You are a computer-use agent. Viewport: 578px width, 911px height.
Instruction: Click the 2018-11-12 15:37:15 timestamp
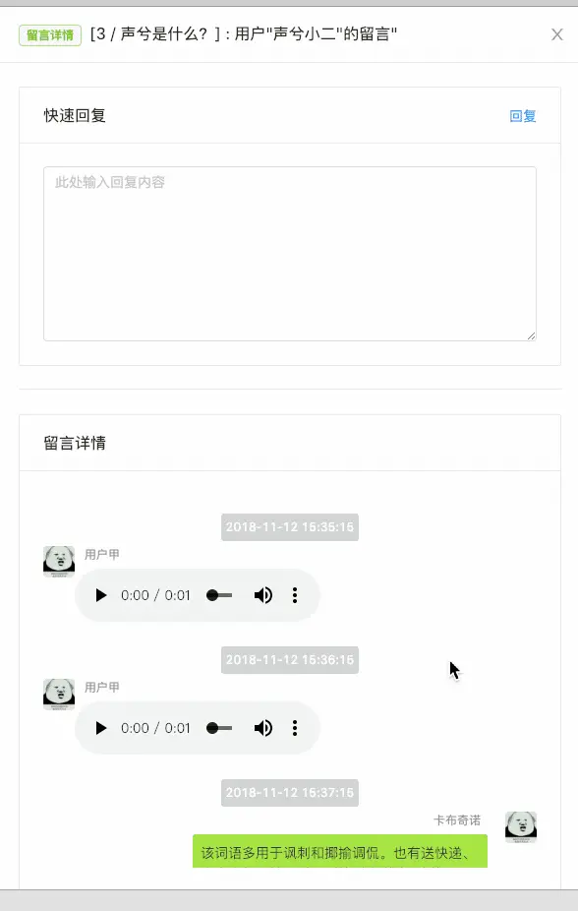290,793
